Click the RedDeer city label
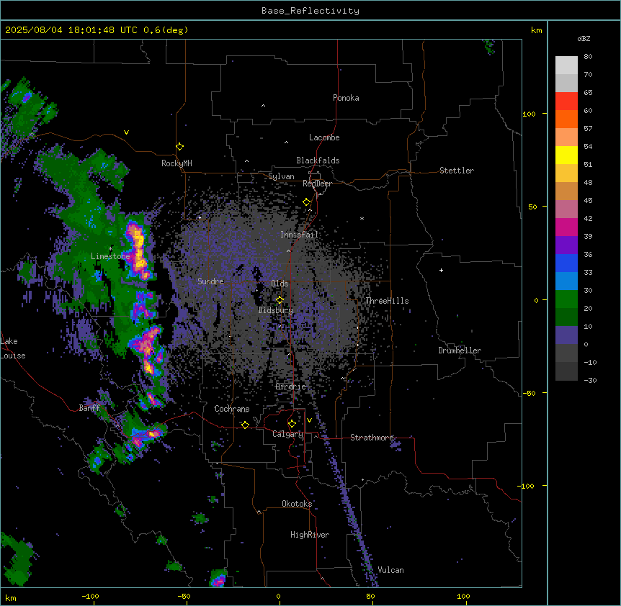621x606 pixels. [317, 184]
